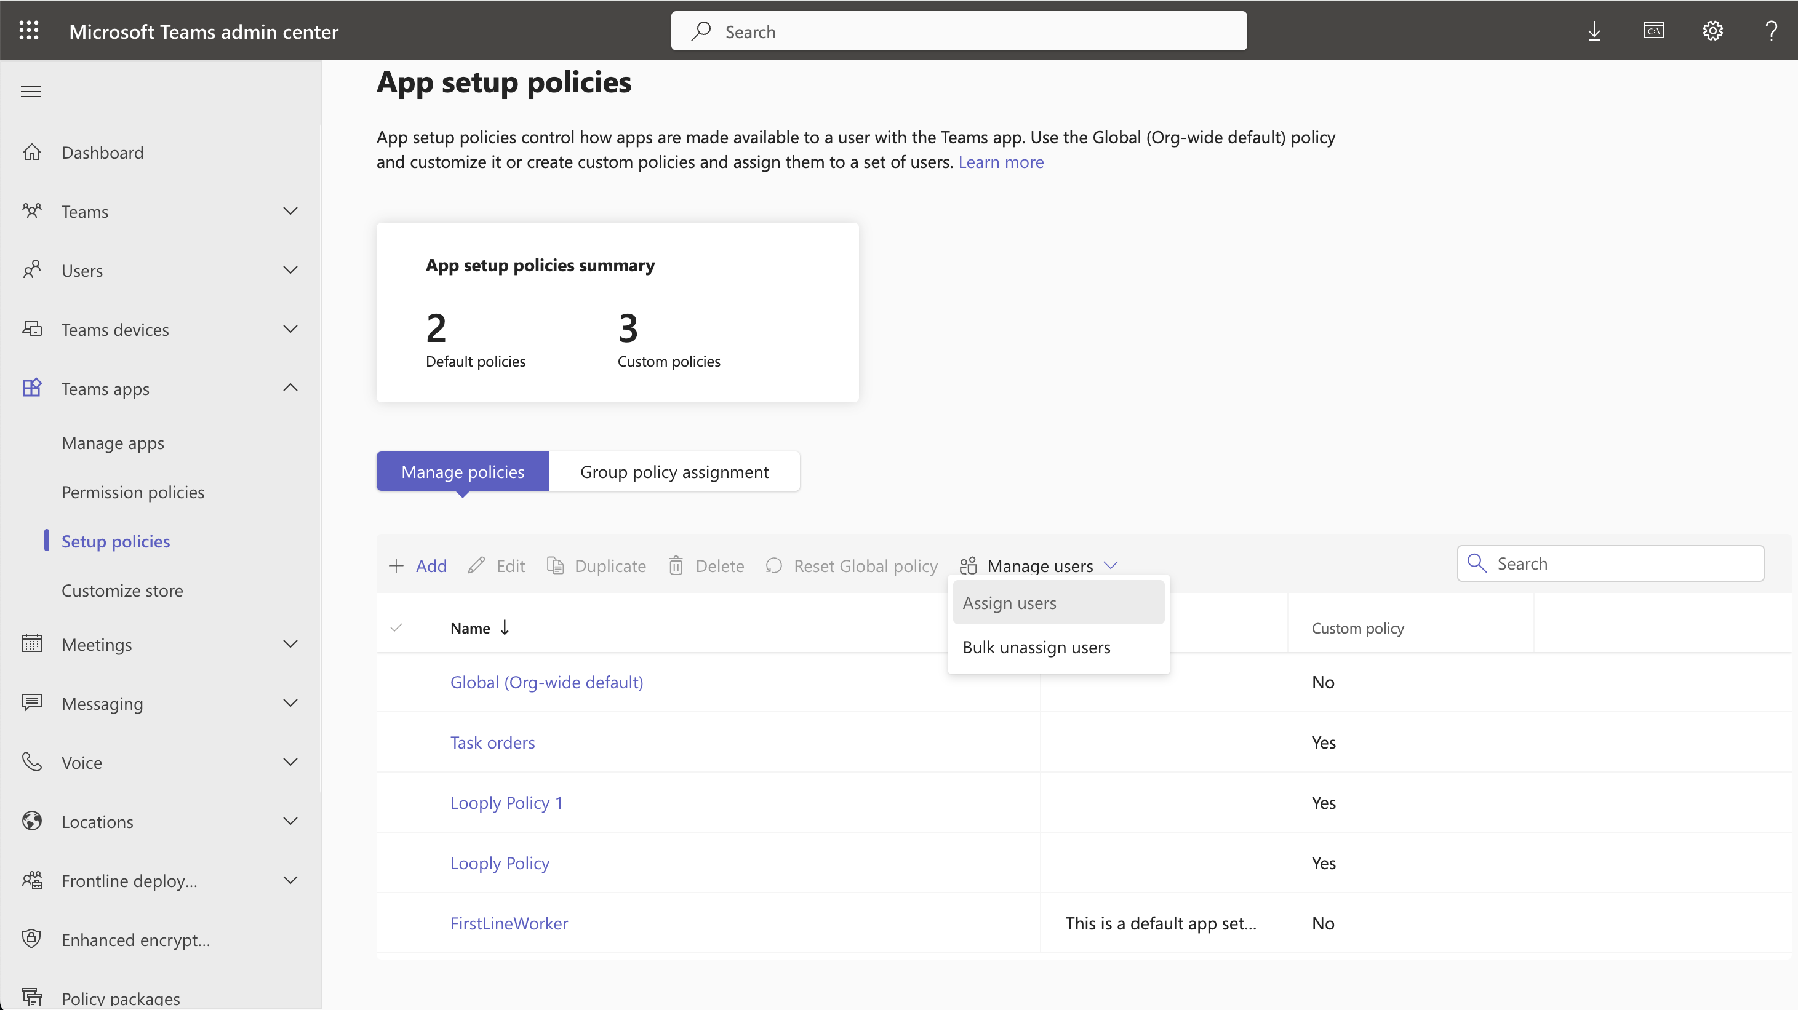Switch to Group policy assignment tab
This screenshot has width=1798, height=1010.
tap(674, 472)
